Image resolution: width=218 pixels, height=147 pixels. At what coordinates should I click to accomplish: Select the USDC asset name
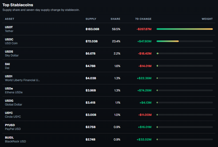pos(9,39)
